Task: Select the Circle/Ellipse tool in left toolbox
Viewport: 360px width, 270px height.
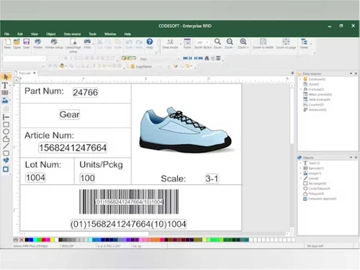Action: point(6,132)
